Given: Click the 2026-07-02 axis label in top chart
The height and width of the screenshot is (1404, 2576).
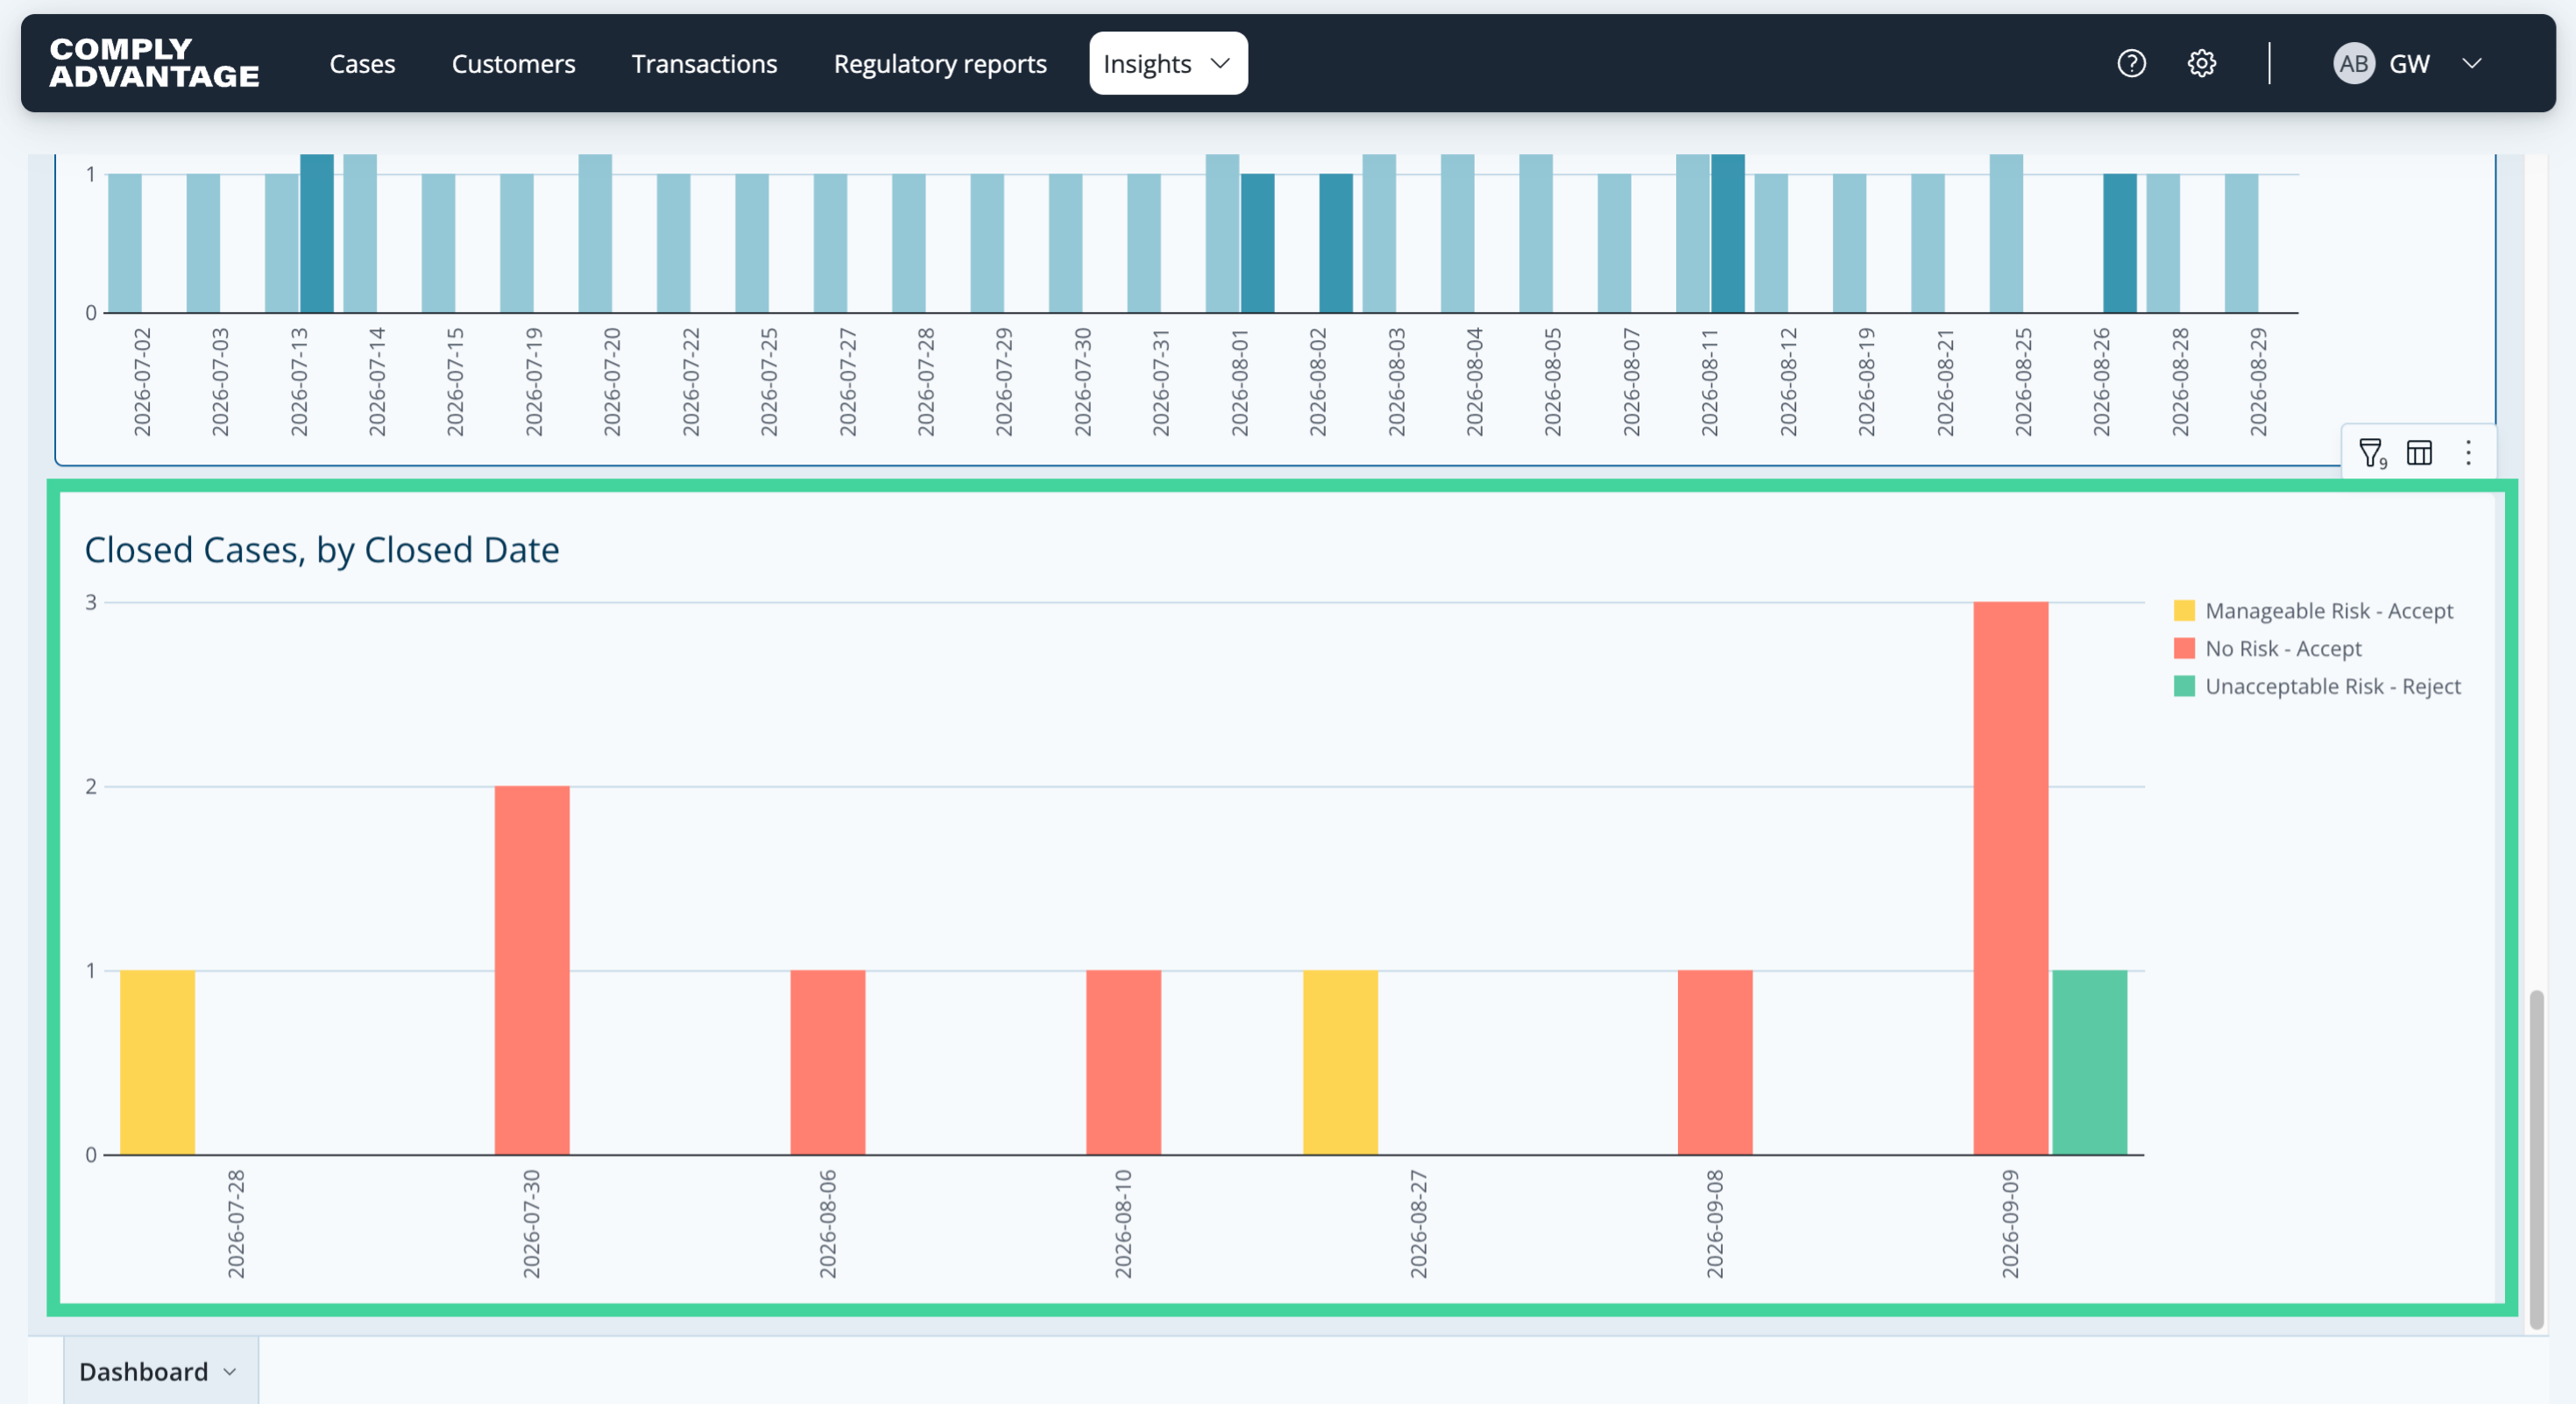Looking at the screenshot, I should point(142,382).
